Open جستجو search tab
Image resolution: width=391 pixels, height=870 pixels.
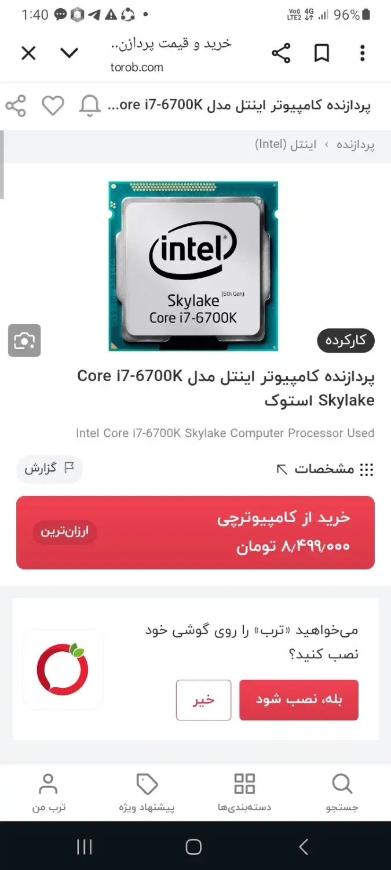[x=342, y=793]
